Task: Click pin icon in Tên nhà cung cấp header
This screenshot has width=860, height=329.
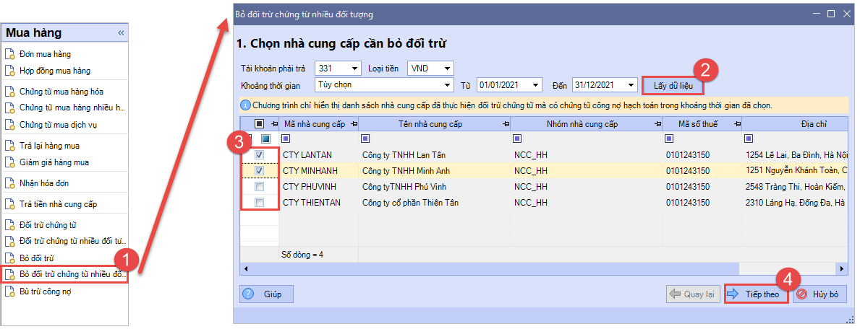Action: [x=504, y=125]
